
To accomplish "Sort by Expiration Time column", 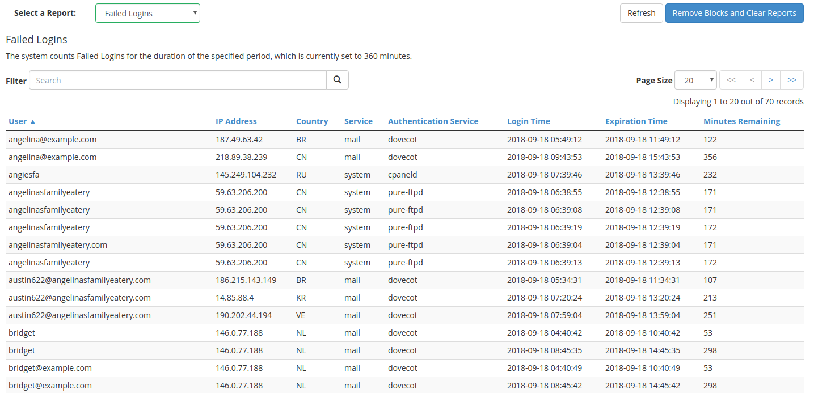I will coord(636,121).
